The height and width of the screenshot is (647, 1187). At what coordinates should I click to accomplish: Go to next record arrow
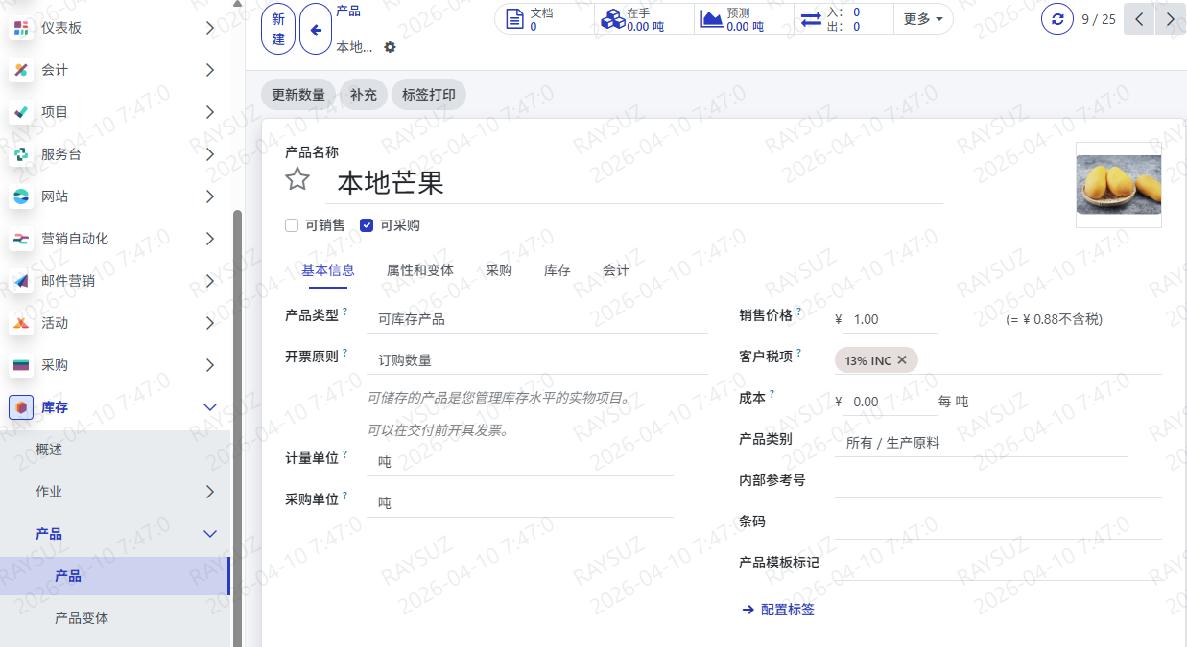[x=1170, y=18]
